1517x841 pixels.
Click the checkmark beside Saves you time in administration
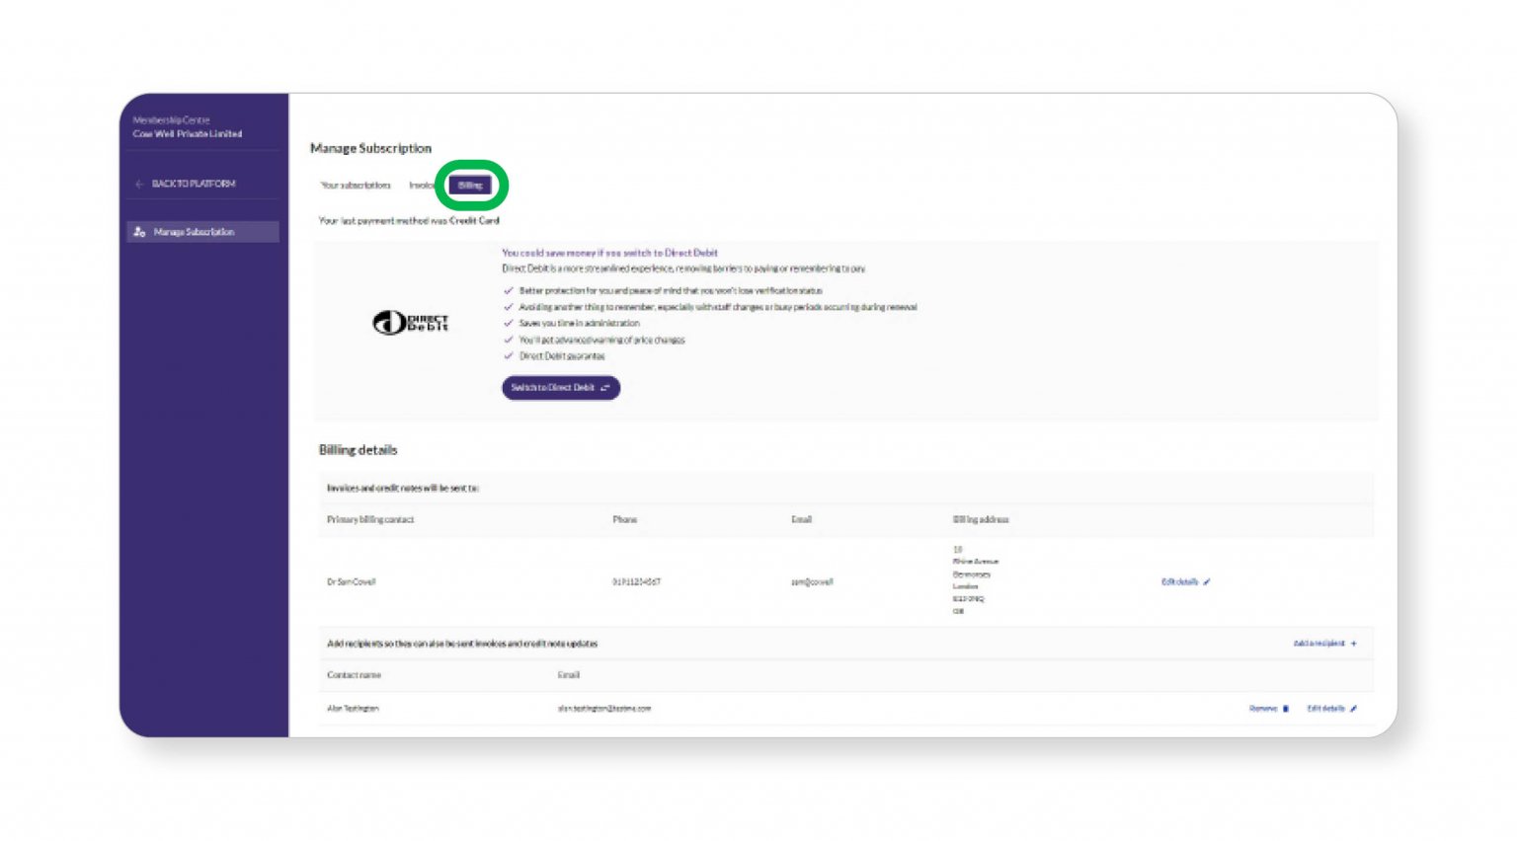coord(509,323)
